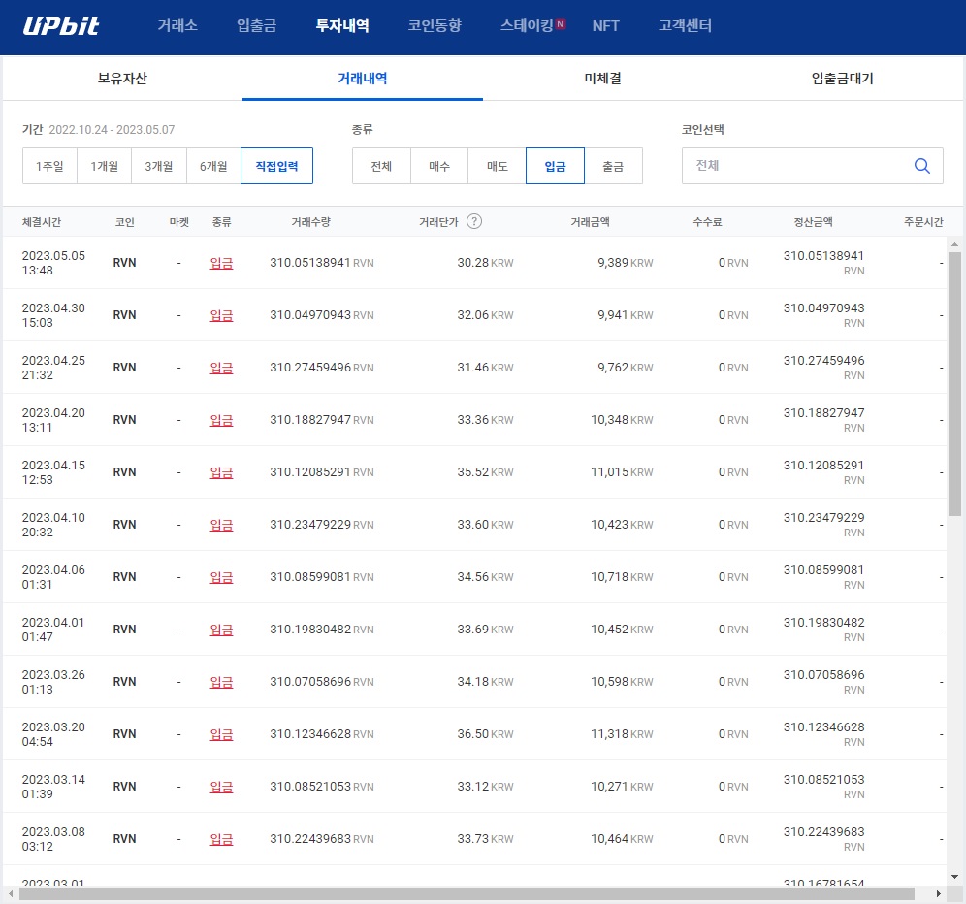Click the horizontal scrollbar thumb
This screenshot has height=904, width=966.
[467, 893]
